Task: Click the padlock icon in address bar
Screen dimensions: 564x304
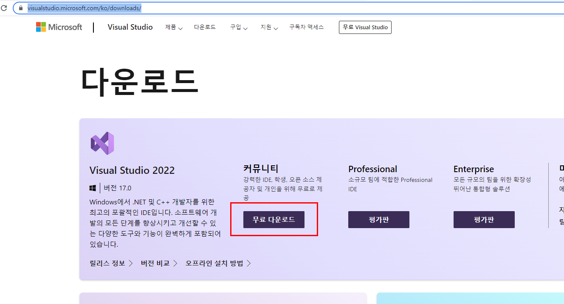Action: (20, 8)
